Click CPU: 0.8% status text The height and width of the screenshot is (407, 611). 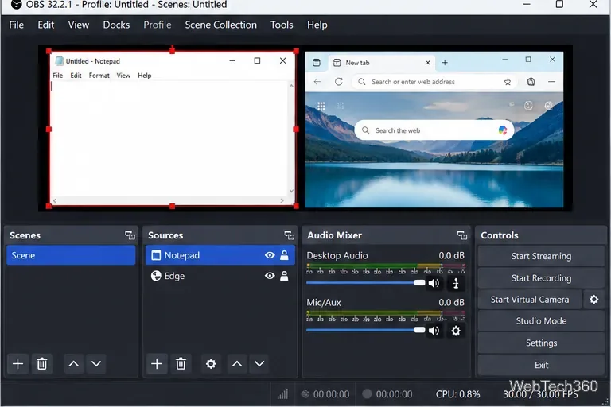tap(458, 394)
